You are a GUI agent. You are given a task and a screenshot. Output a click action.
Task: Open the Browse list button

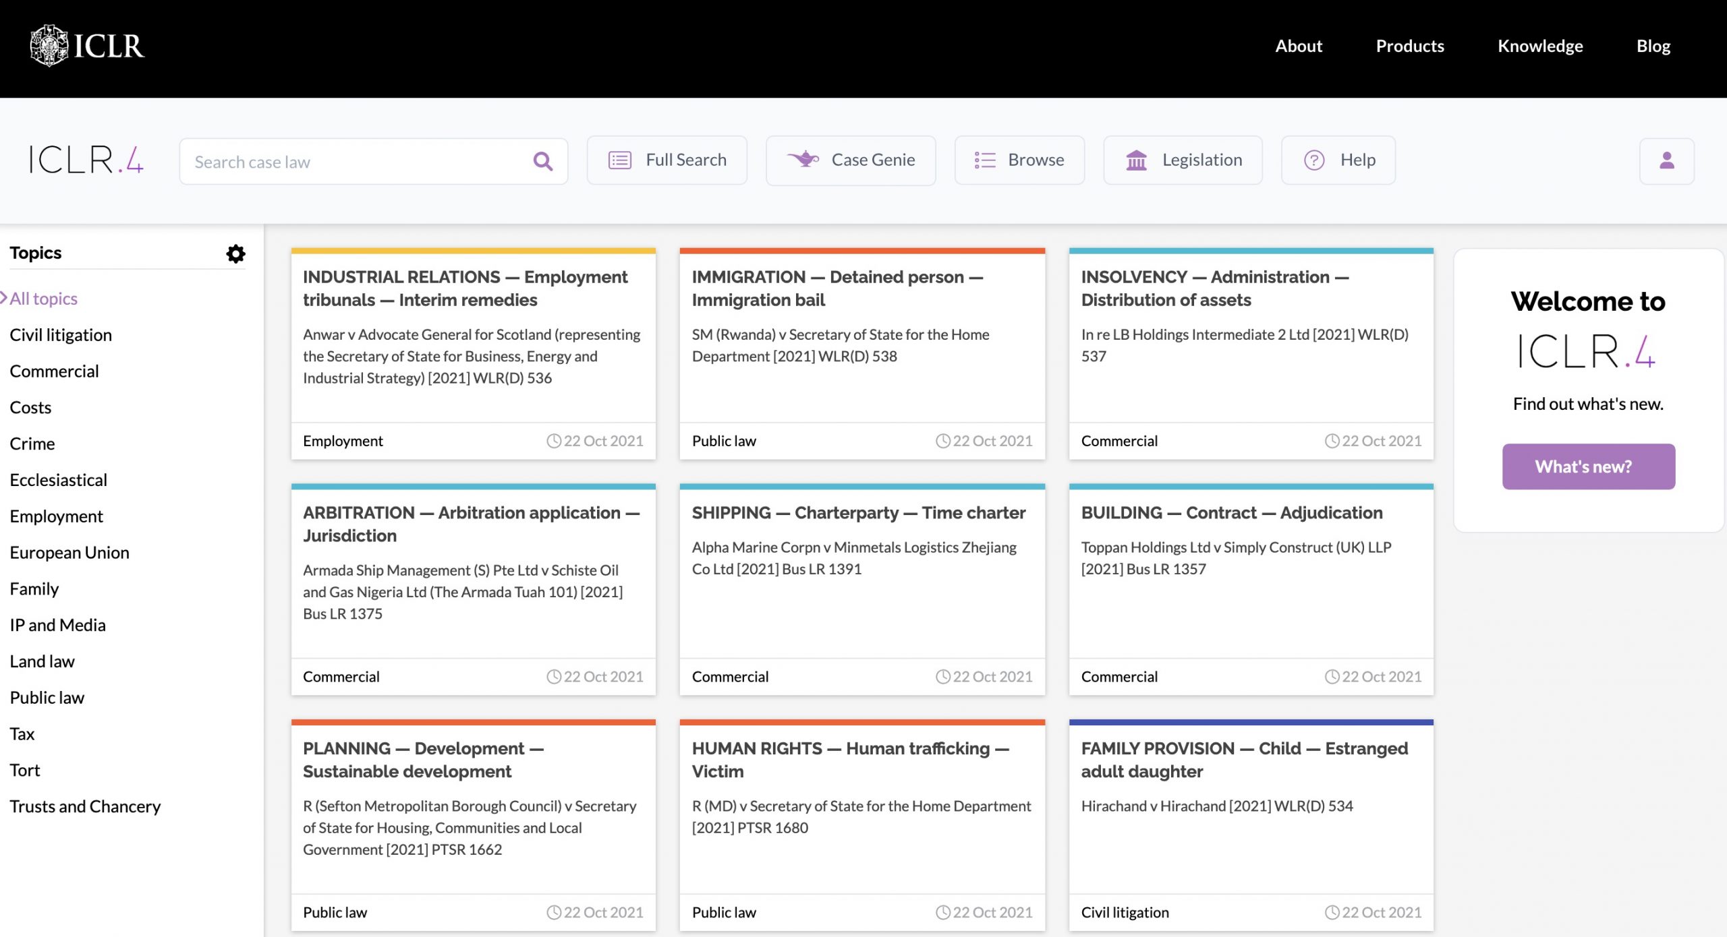[x=1019, y=160]
